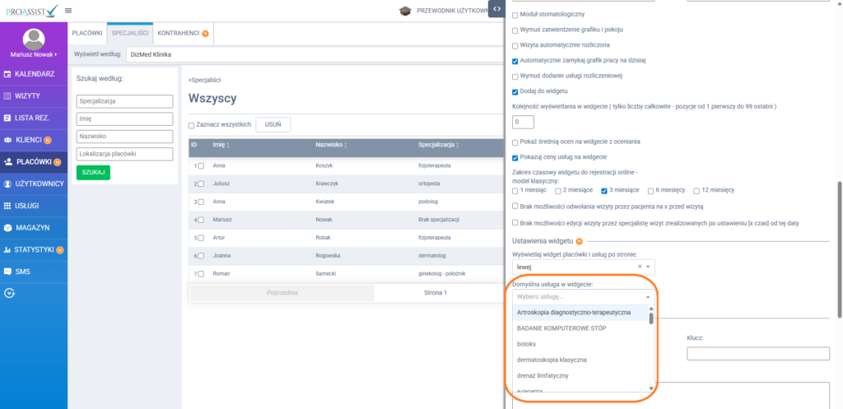Select the 6 miesięcy time range checkbox
Image resolution: width=843 pixels, height=409 pixels.
tap(650, 190)
